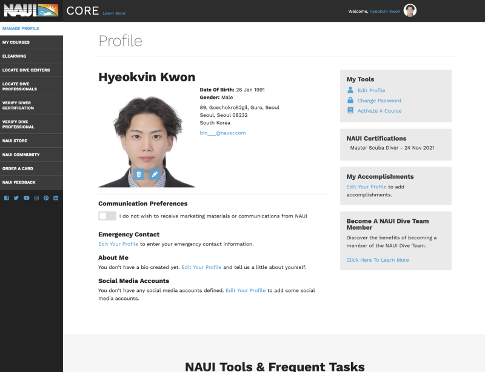Screen dimensions: 485x372
Task: Open eLearning in sidebar
Action: 32,56
